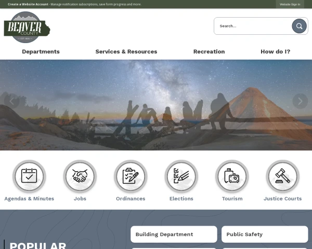Click the Tourism luggage icon
This screenshot has width=312, height=249.
(x=232, y=176)
